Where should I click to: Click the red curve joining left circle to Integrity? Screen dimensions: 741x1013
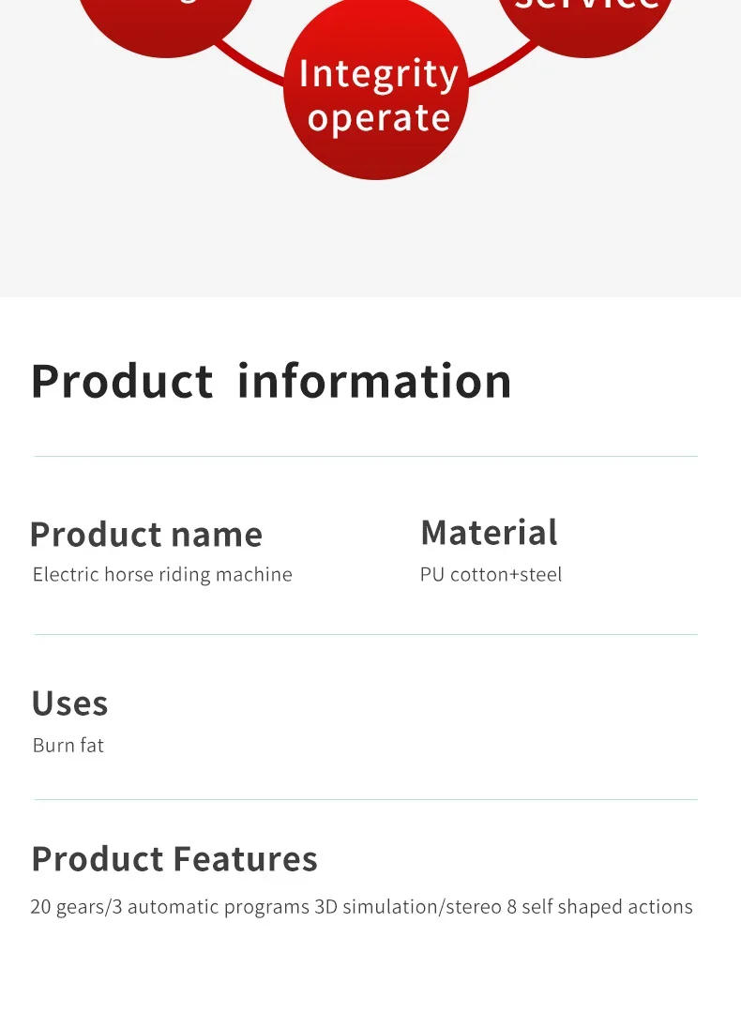point(249,64)
